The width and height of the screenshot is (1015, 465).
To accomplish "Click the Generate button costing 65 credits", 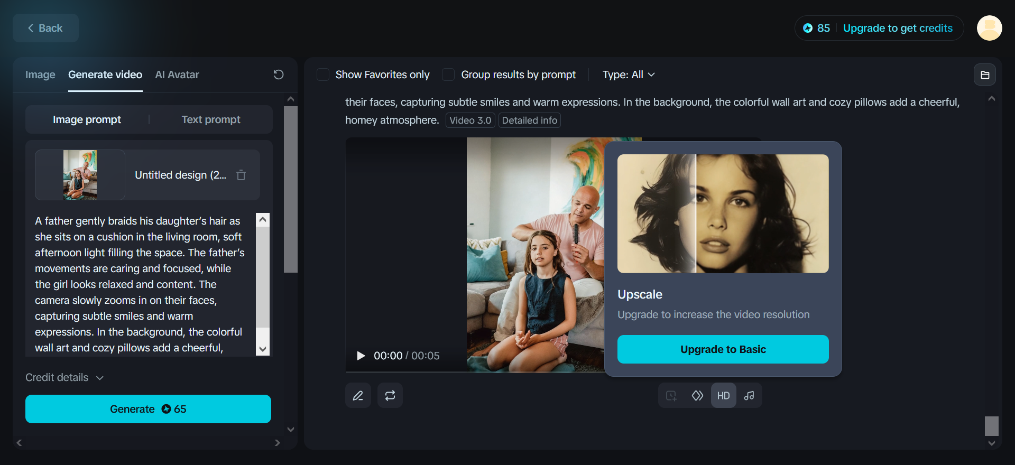I will (148, 409).
